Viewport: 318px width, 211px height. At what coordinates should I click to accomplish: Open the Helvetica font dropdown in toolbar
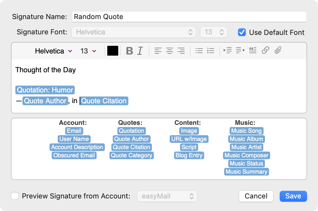click(53, 51)
